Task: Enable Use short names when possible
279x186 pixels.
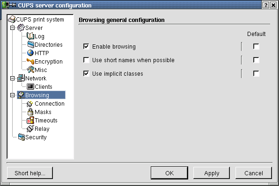Action: pos(86,60)
